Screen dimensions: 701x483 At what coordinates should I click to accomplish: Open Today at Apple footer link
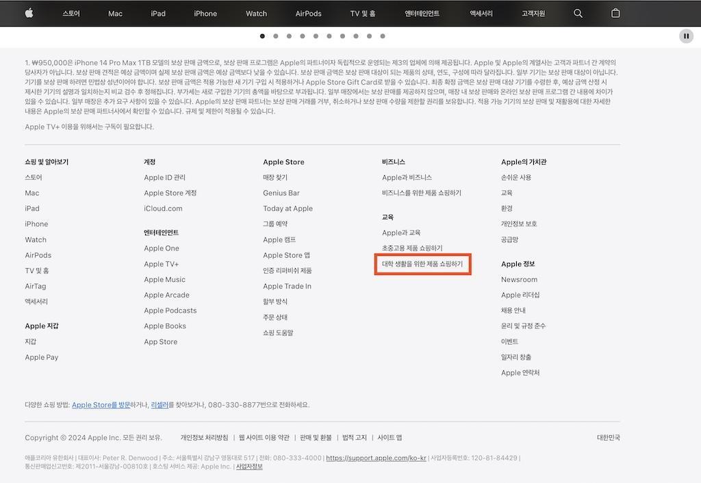(x=288, y=209)
